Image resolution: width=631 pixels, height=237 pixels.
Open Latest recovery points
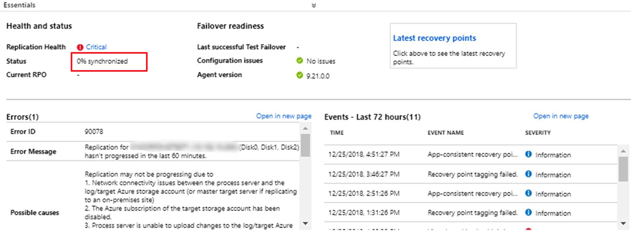pos(434,38)
